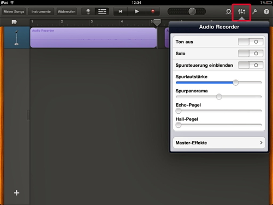273x205 pixels.
Task: Tap the Wi-Fi status icon
Action: pyautogui.click(x=12, y=3)
